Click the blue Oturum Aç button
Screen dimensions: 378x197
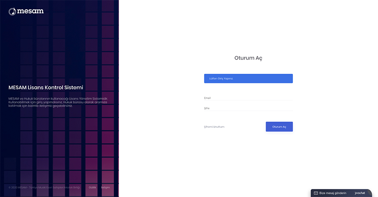279,127
